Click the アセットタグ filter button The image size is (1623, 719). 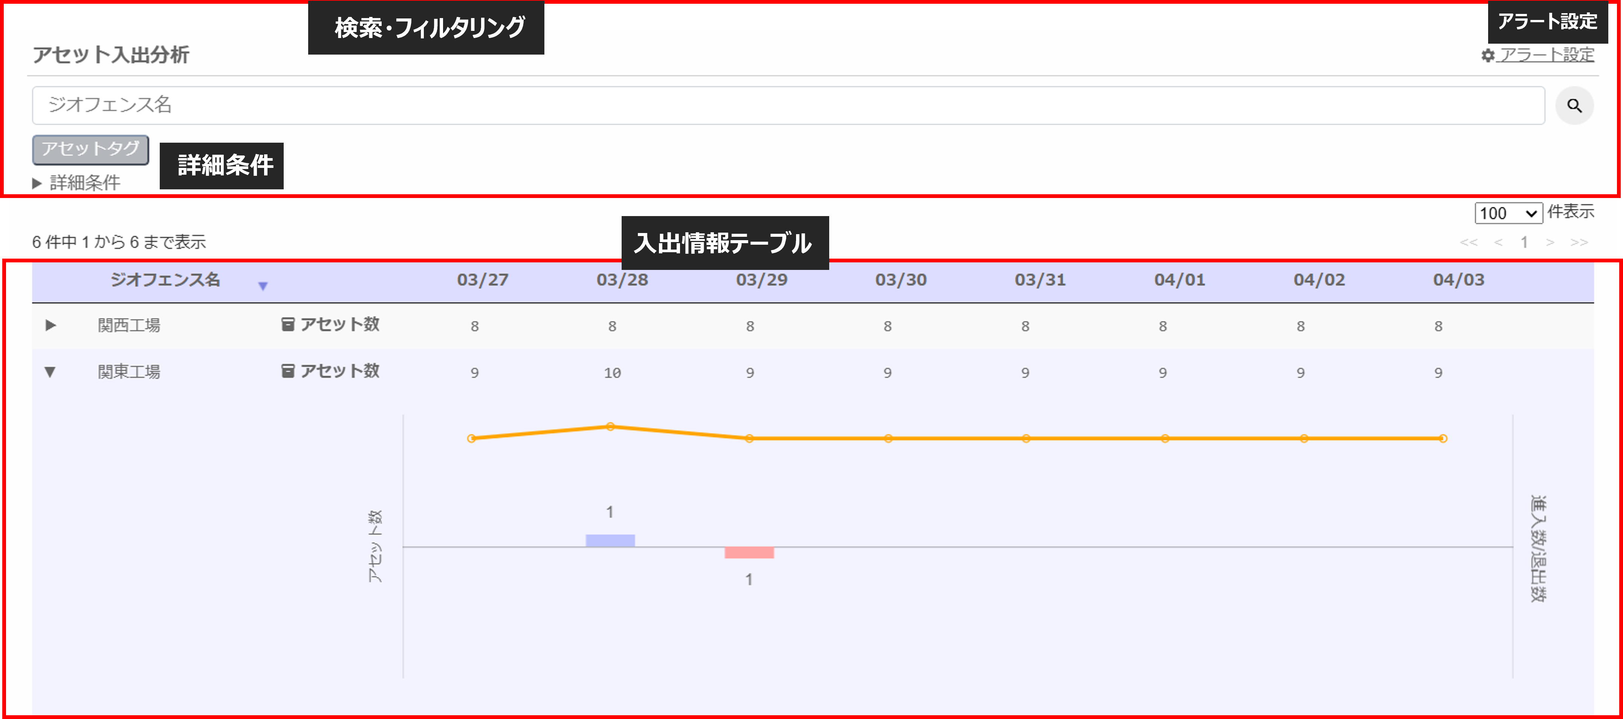pos(91,149)
